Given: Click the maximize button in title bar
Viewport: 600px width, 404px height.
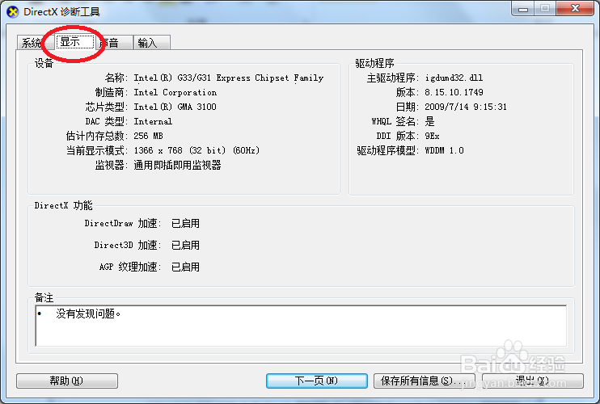Looking at the screenshot, I should (545, 9).
